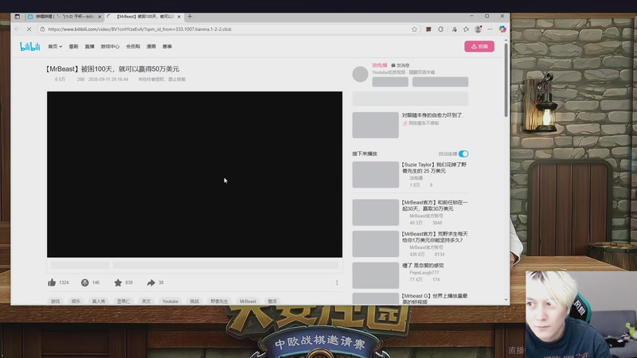Open browser settings and more menu
This screenshot has height=358, width=637.
tap(490, 29)
